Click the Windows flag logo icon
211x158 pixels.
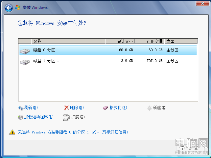pyautogui.click(x=18, y=8)
